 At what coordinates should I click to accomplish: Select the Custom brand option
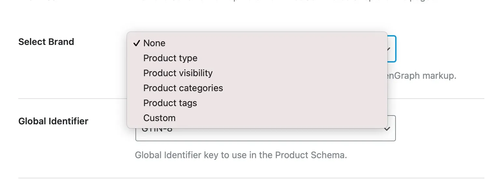tap(159, 118)
